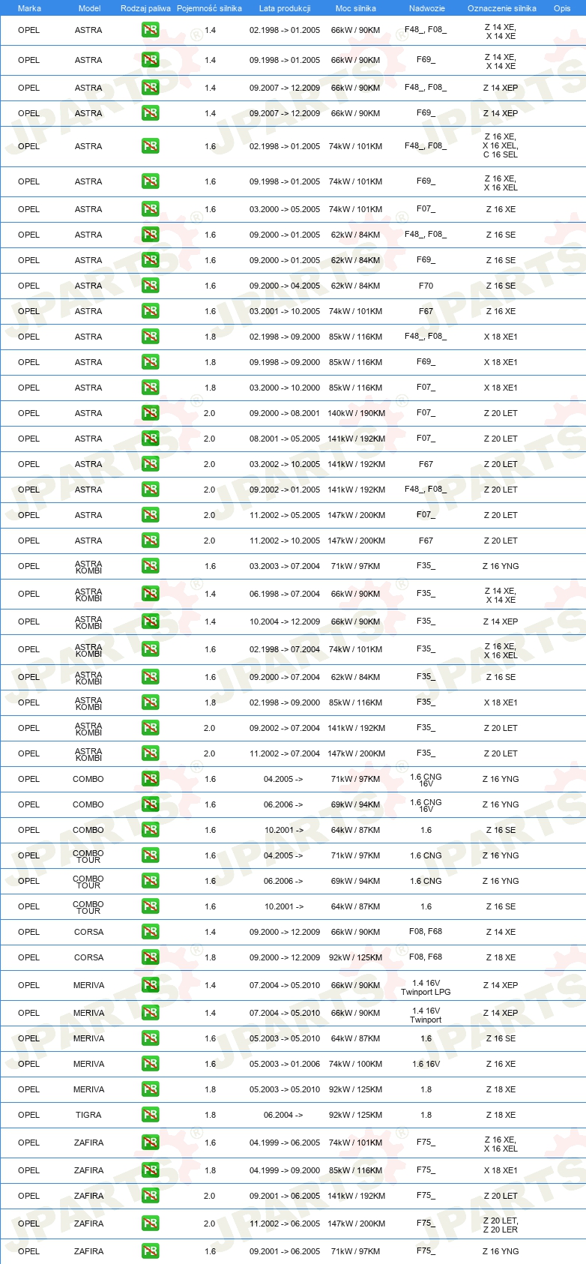Viewport: 586px width, 1264px height.
Task: Click the Marka column header
Action: [x=29, y=8]
